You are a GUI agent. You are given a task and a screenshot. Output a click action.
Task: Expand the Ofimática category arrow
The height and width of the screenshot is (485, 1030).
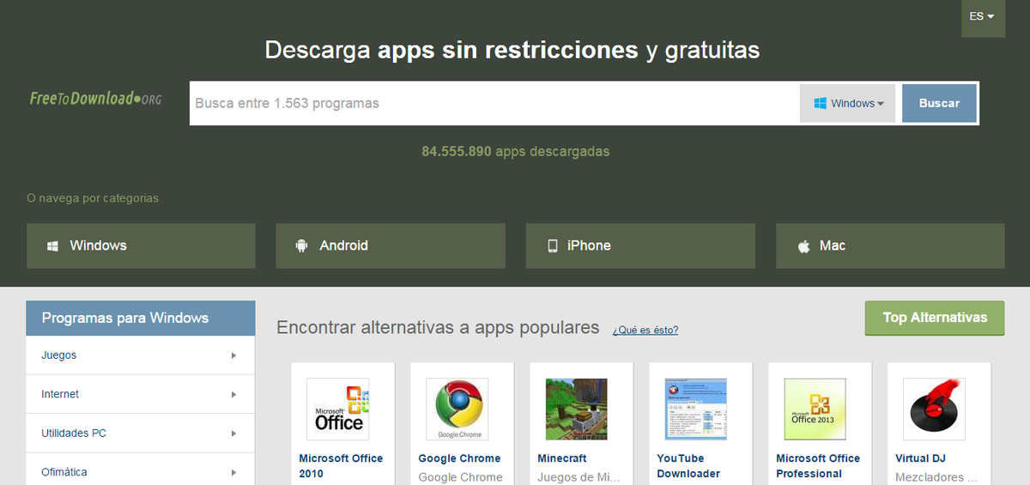233,472
